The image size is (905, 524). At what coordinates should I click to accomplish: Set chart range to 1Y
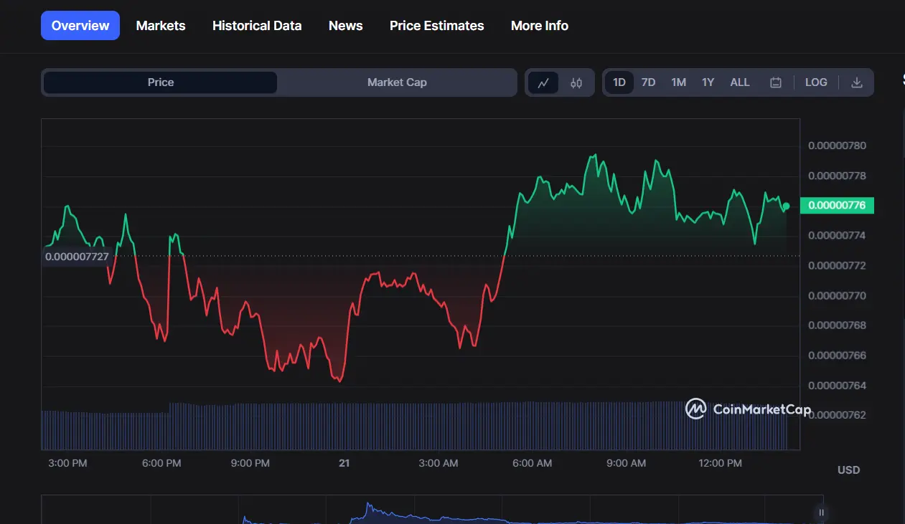coord(708,82)
